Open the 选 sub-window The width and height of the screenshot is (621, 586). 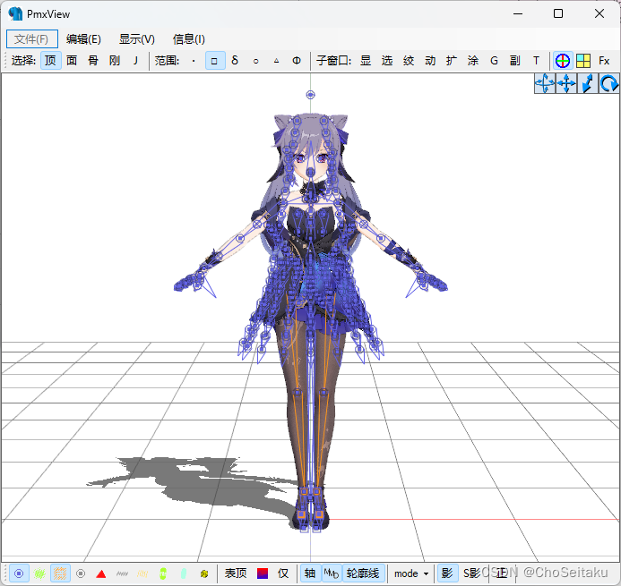[387, 61]
